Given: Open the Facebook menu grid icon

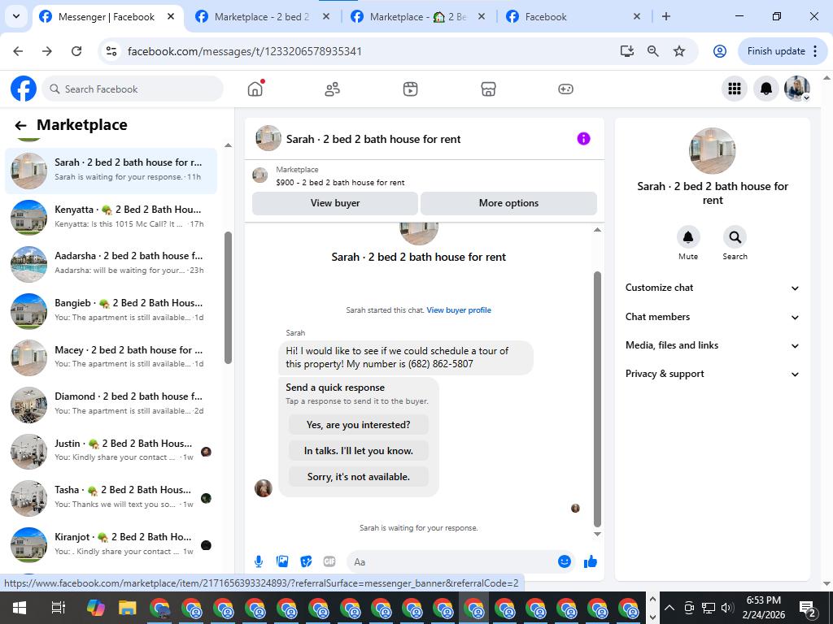Looking at the screenshot, I should (735, 89).
